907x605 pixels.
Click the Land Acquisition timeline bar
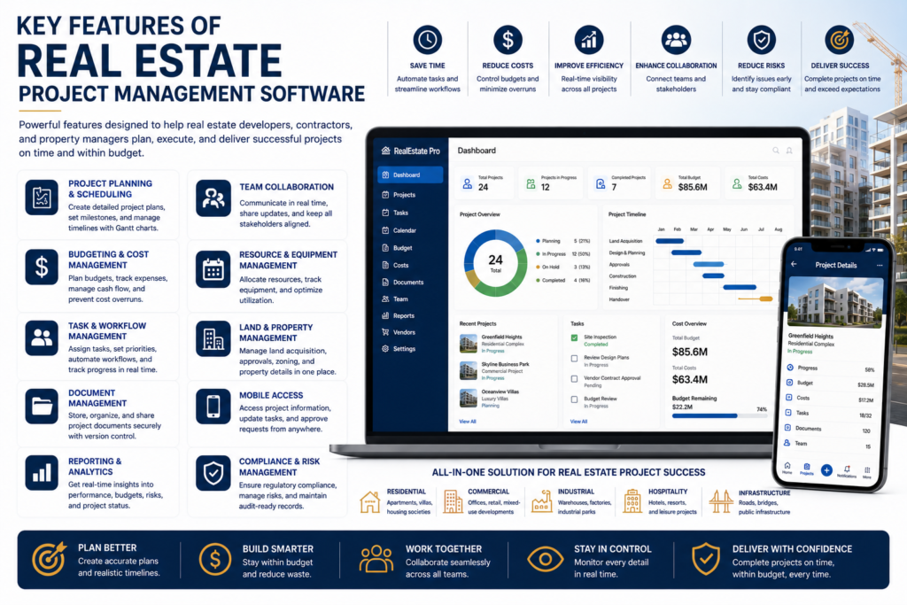coord(670,241)
